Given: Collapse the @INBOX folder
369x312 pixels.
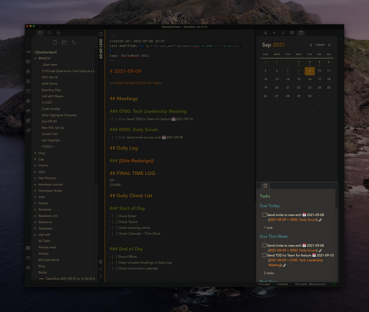Looking at the screenshot, I should 35,58.
